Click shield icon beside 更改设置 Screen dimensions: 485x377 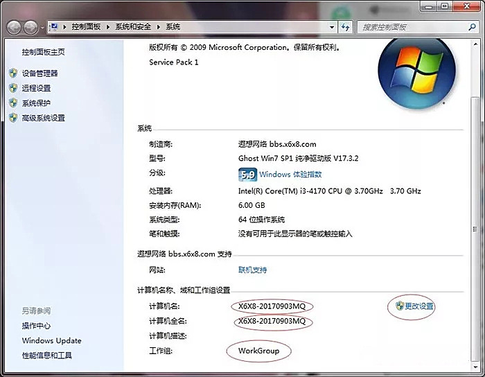tap(400, 306)
